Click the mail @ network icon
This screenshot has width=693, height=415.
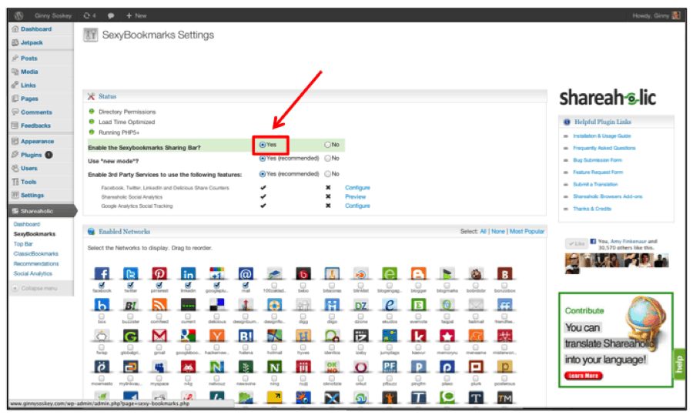click(x=246, y=273)
